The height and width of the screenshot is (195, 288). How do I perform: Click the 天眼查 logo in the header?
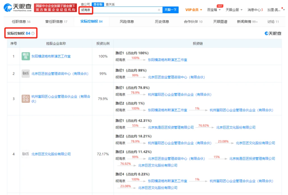pyautogui.click(x=18, y=7)
